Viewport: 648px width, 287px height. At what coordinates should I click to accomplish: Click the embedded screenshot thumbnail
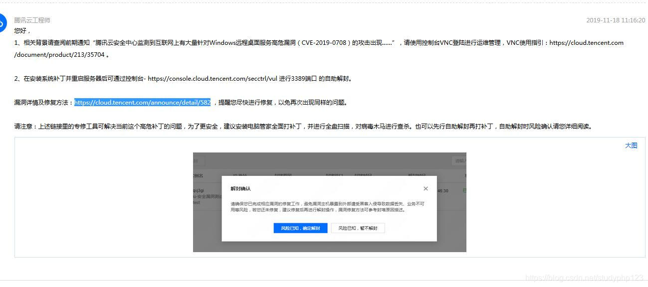pyautogui.click(x=329, y=201)
